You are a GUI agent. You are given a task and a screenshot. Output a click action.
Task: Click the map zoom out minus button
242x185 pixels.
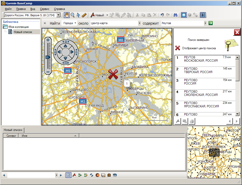pyautogui.click(x=48, y=72)
